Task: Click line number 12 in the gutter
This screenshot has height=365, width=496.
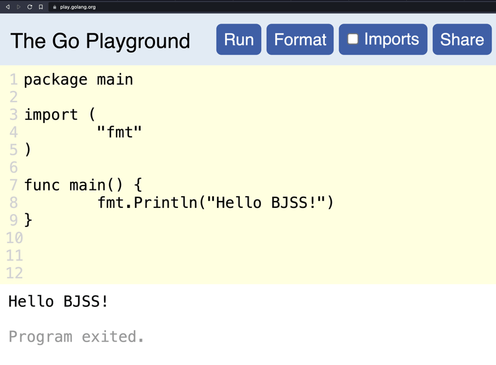Action: (x=14, y=273)
